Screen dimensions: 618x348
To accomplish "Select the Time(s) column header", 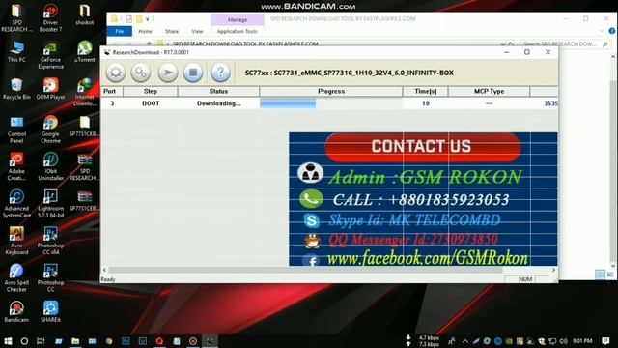I will [426, 91].
